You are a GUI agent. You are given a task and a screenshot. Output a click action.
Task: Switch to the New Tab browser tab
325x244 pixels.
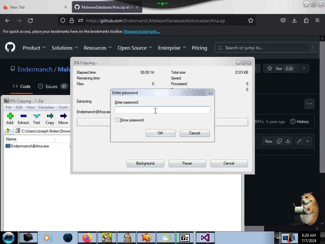click(35, 7)
